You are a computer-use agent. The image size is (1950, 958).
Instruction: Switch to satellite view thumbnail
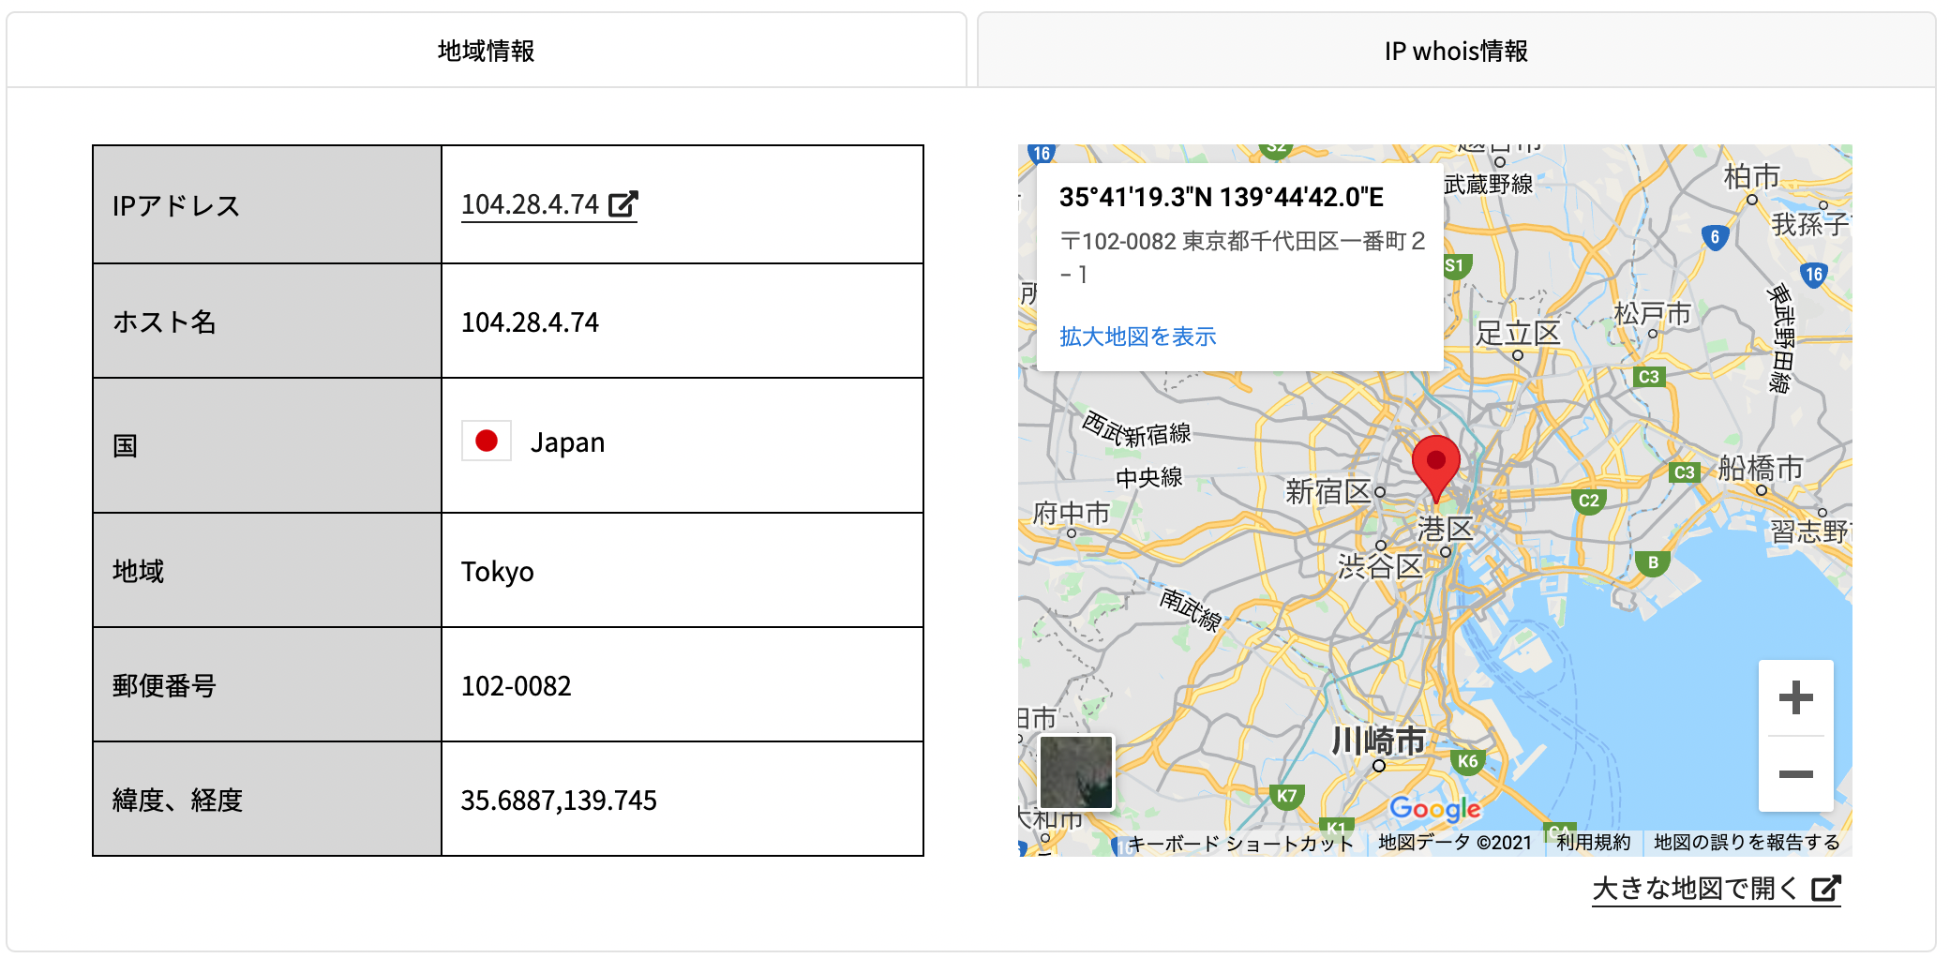(1076, 771)
